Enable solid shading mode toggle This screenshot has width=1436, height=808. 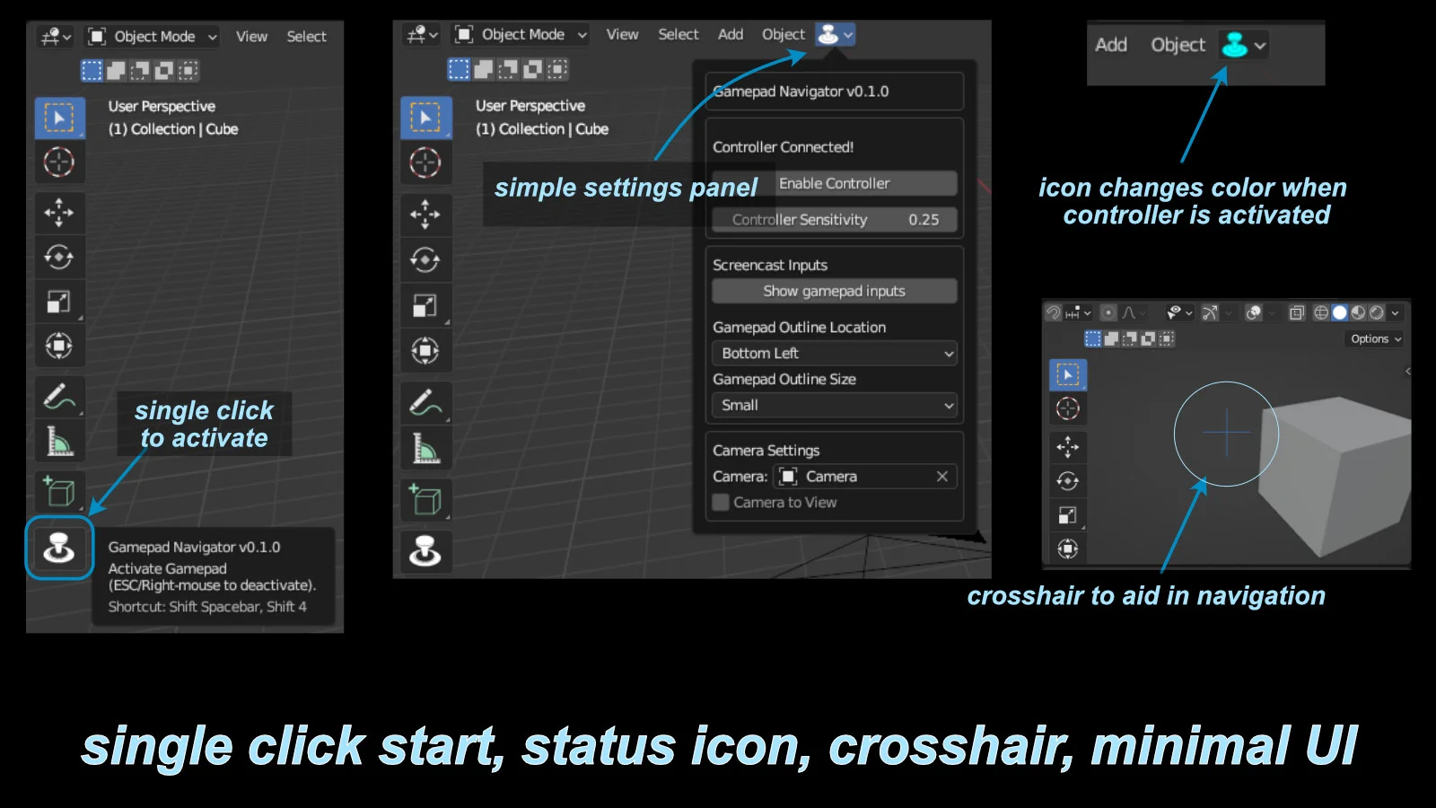coord(1341,312)
